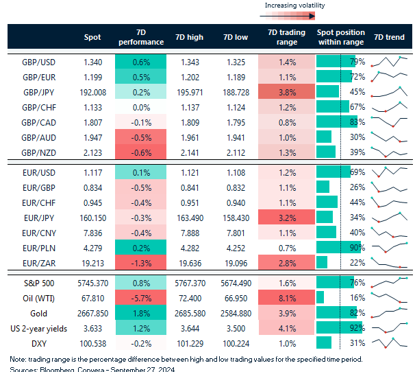Click the Spot column header

click(x=92, y=37)
